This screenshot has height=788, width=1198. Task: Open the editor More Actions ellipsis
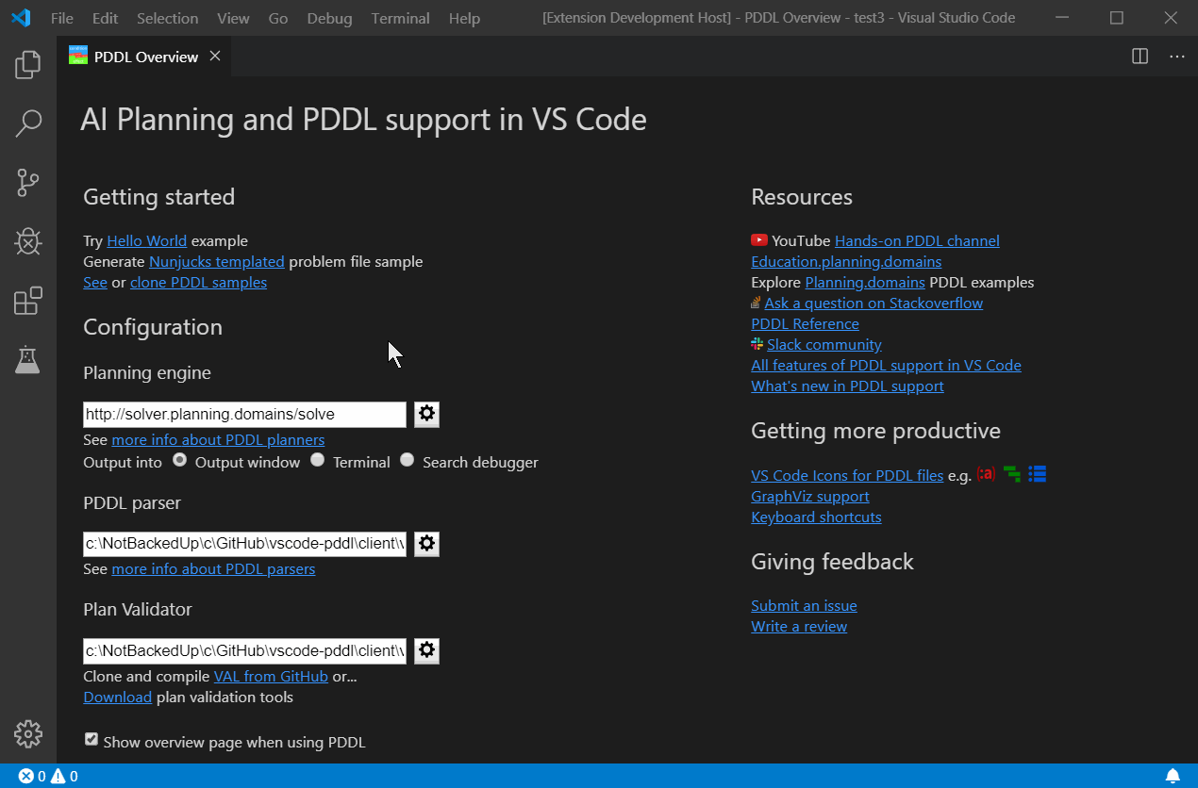pyautogui.click(x=1176, y=57)
